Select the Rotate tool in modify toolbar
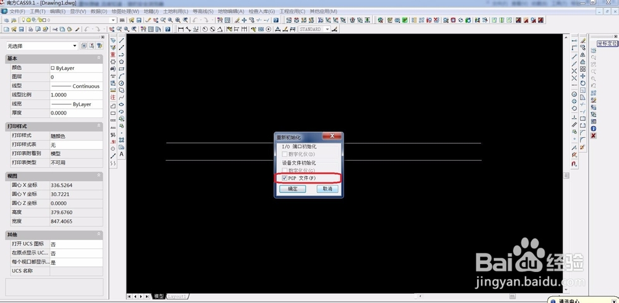The image size is (619, 303). click(x=582, y=83)
